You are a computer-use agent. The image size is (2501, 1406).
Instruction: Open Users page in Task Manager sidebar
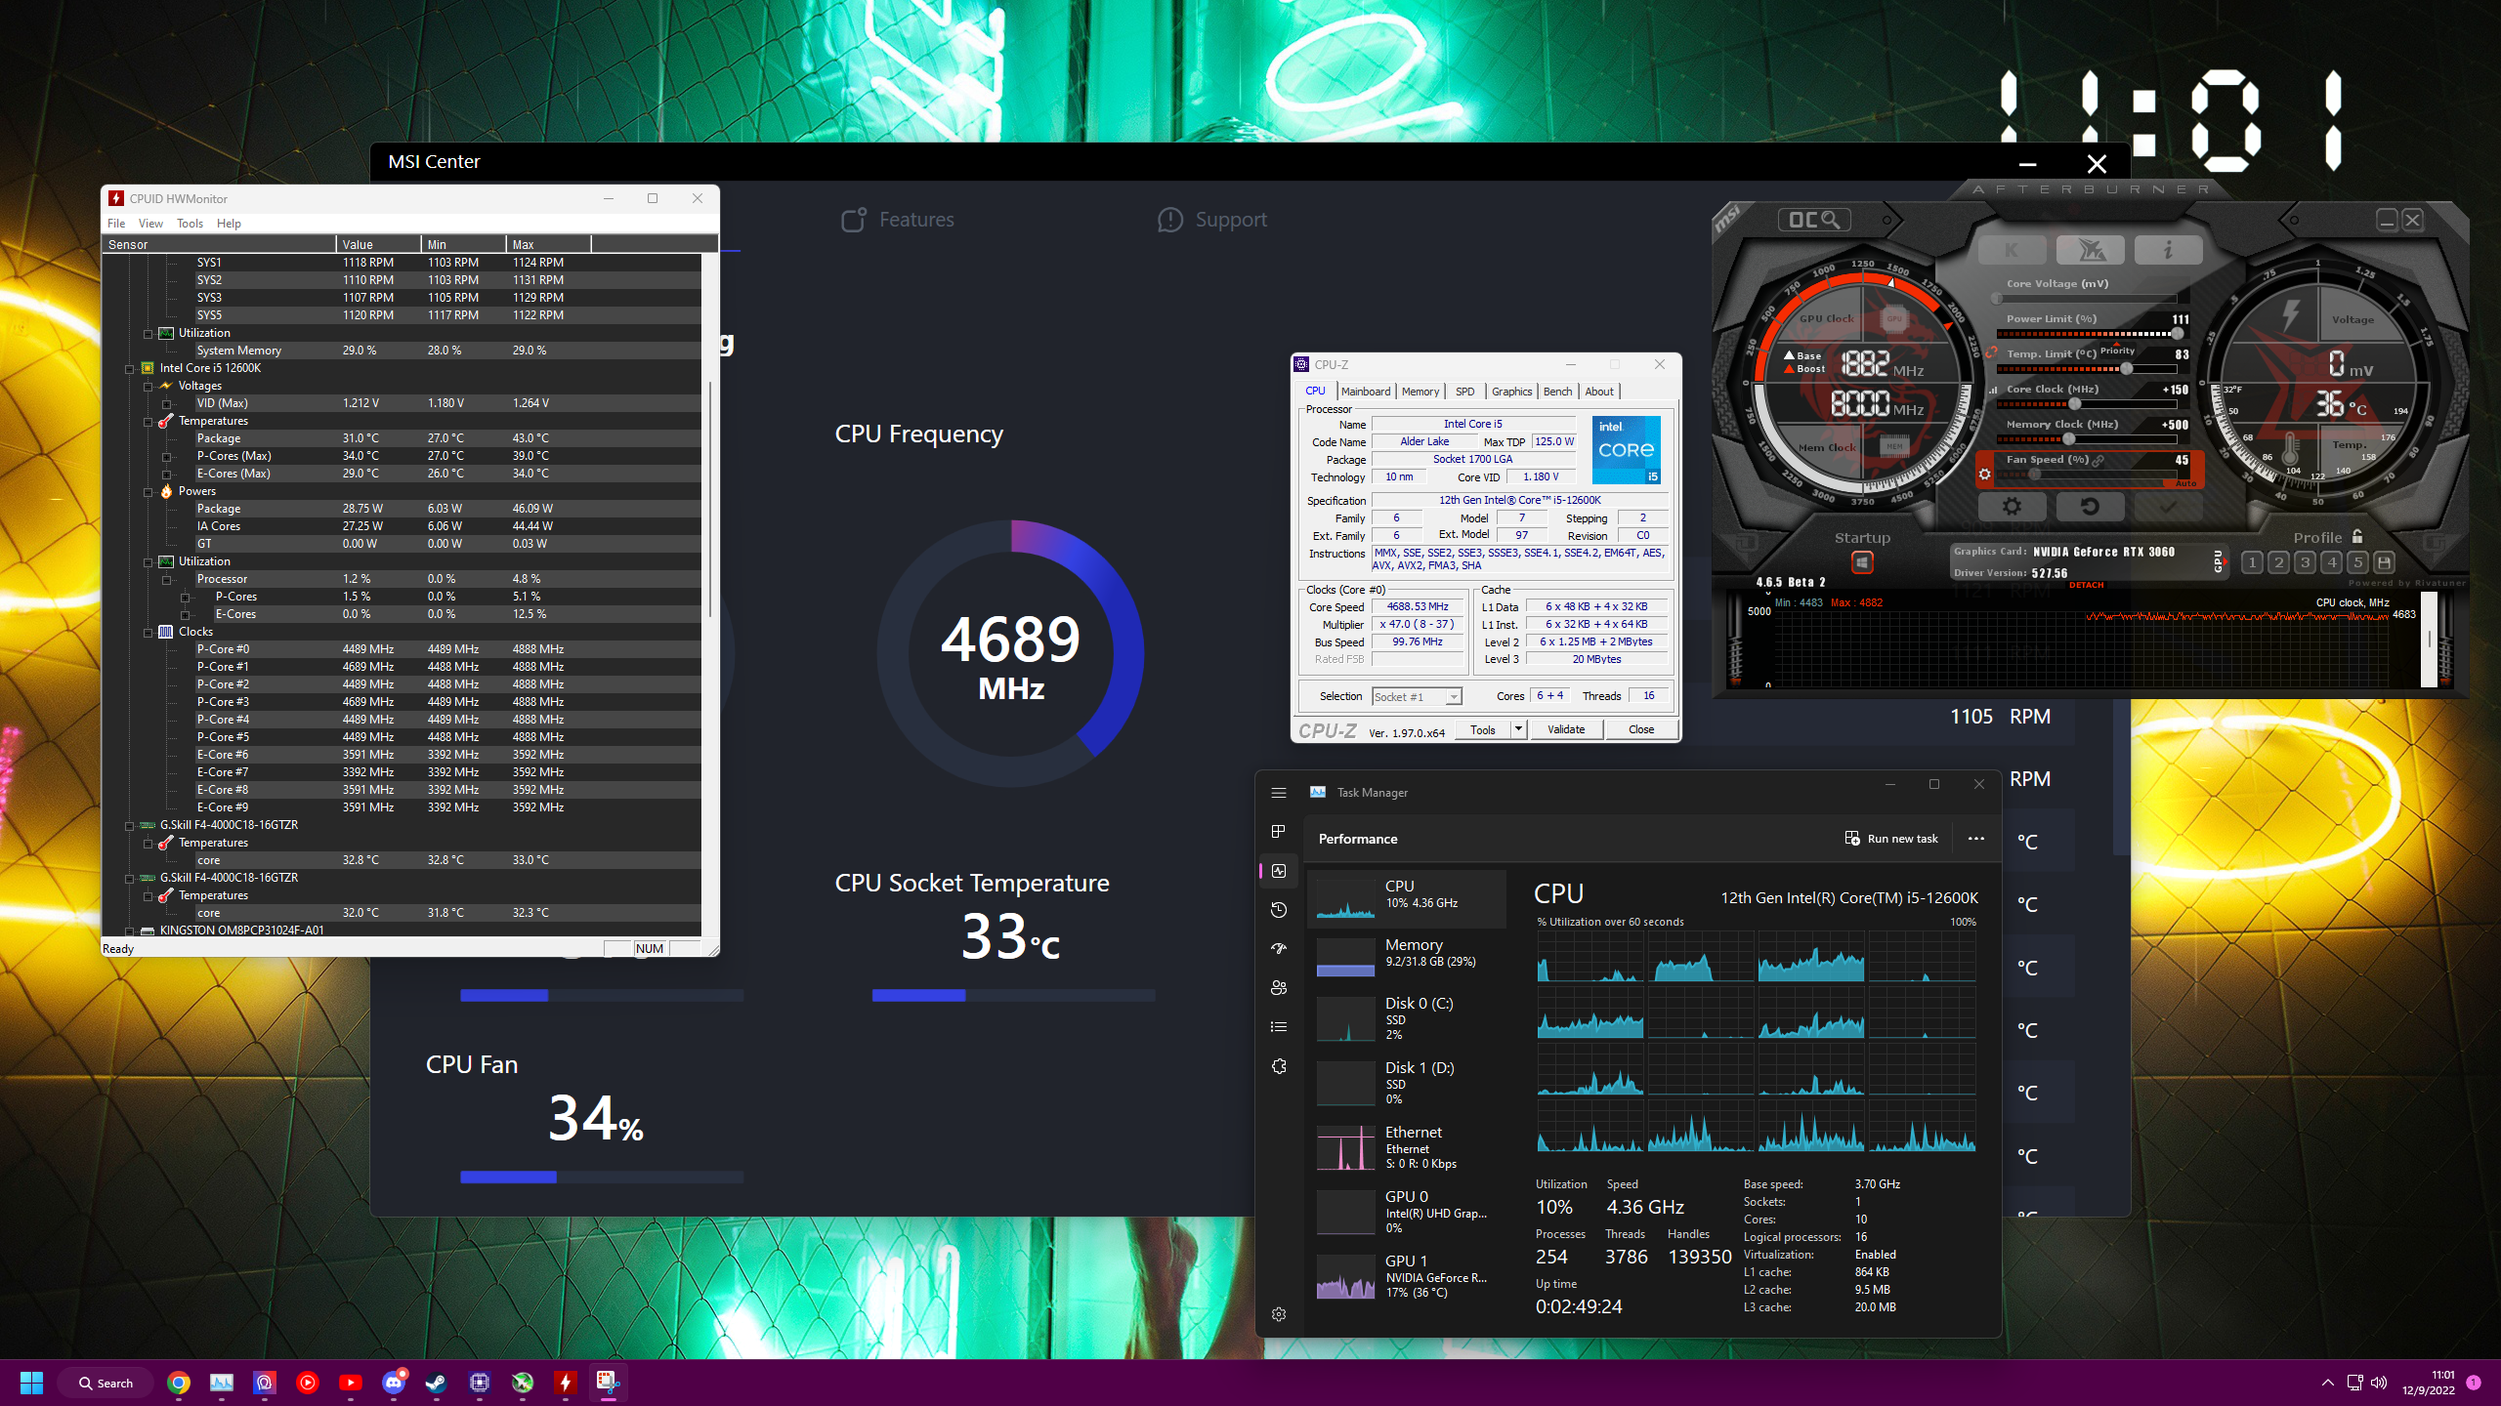pos(1279,988)
